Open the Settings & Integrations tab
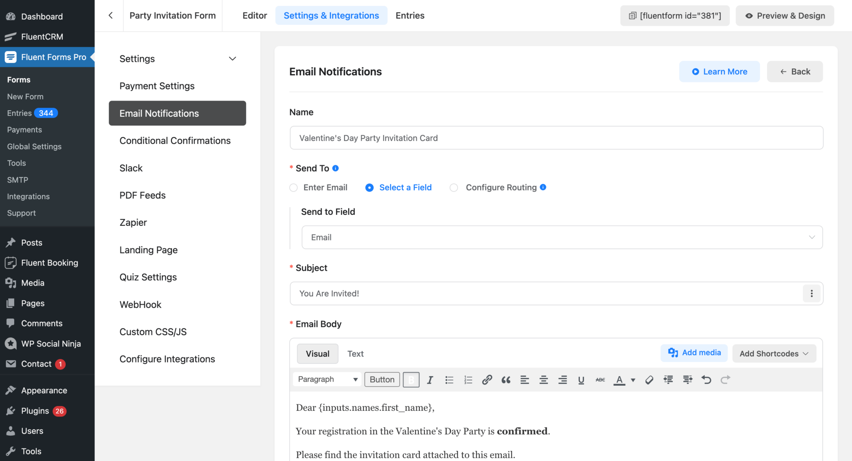 click(331, 15)
